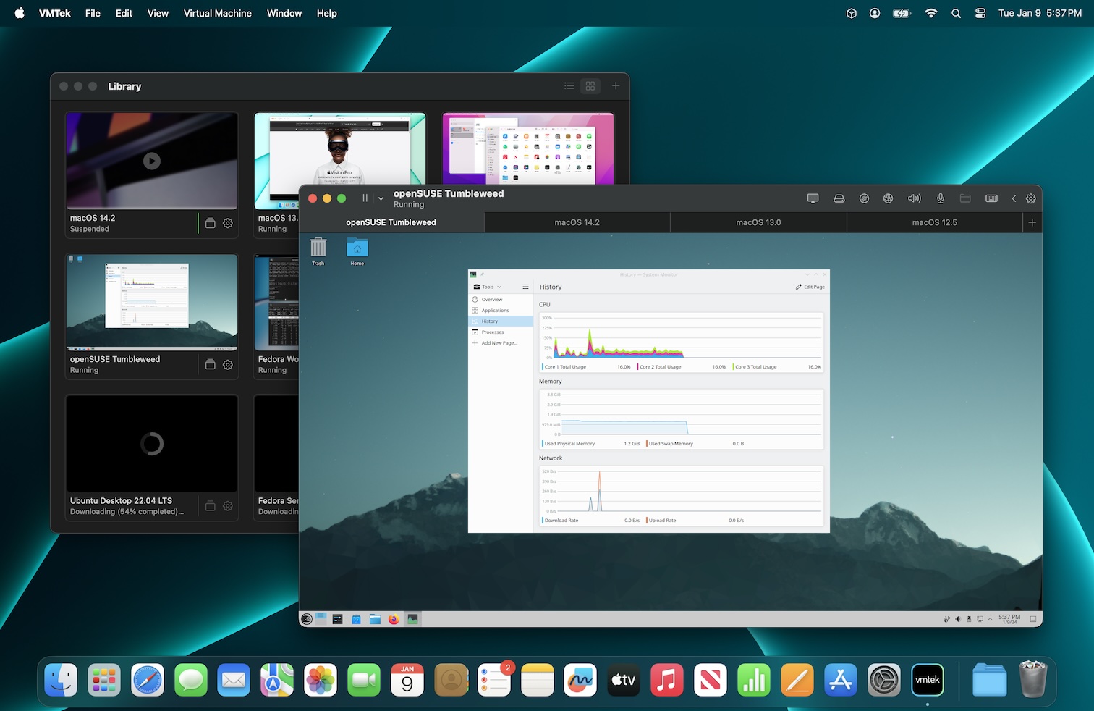Toggle the VM microphone icon
The width and height of the screenshot is (1094, 711).
pyautogui.click(x=941, y=198)
